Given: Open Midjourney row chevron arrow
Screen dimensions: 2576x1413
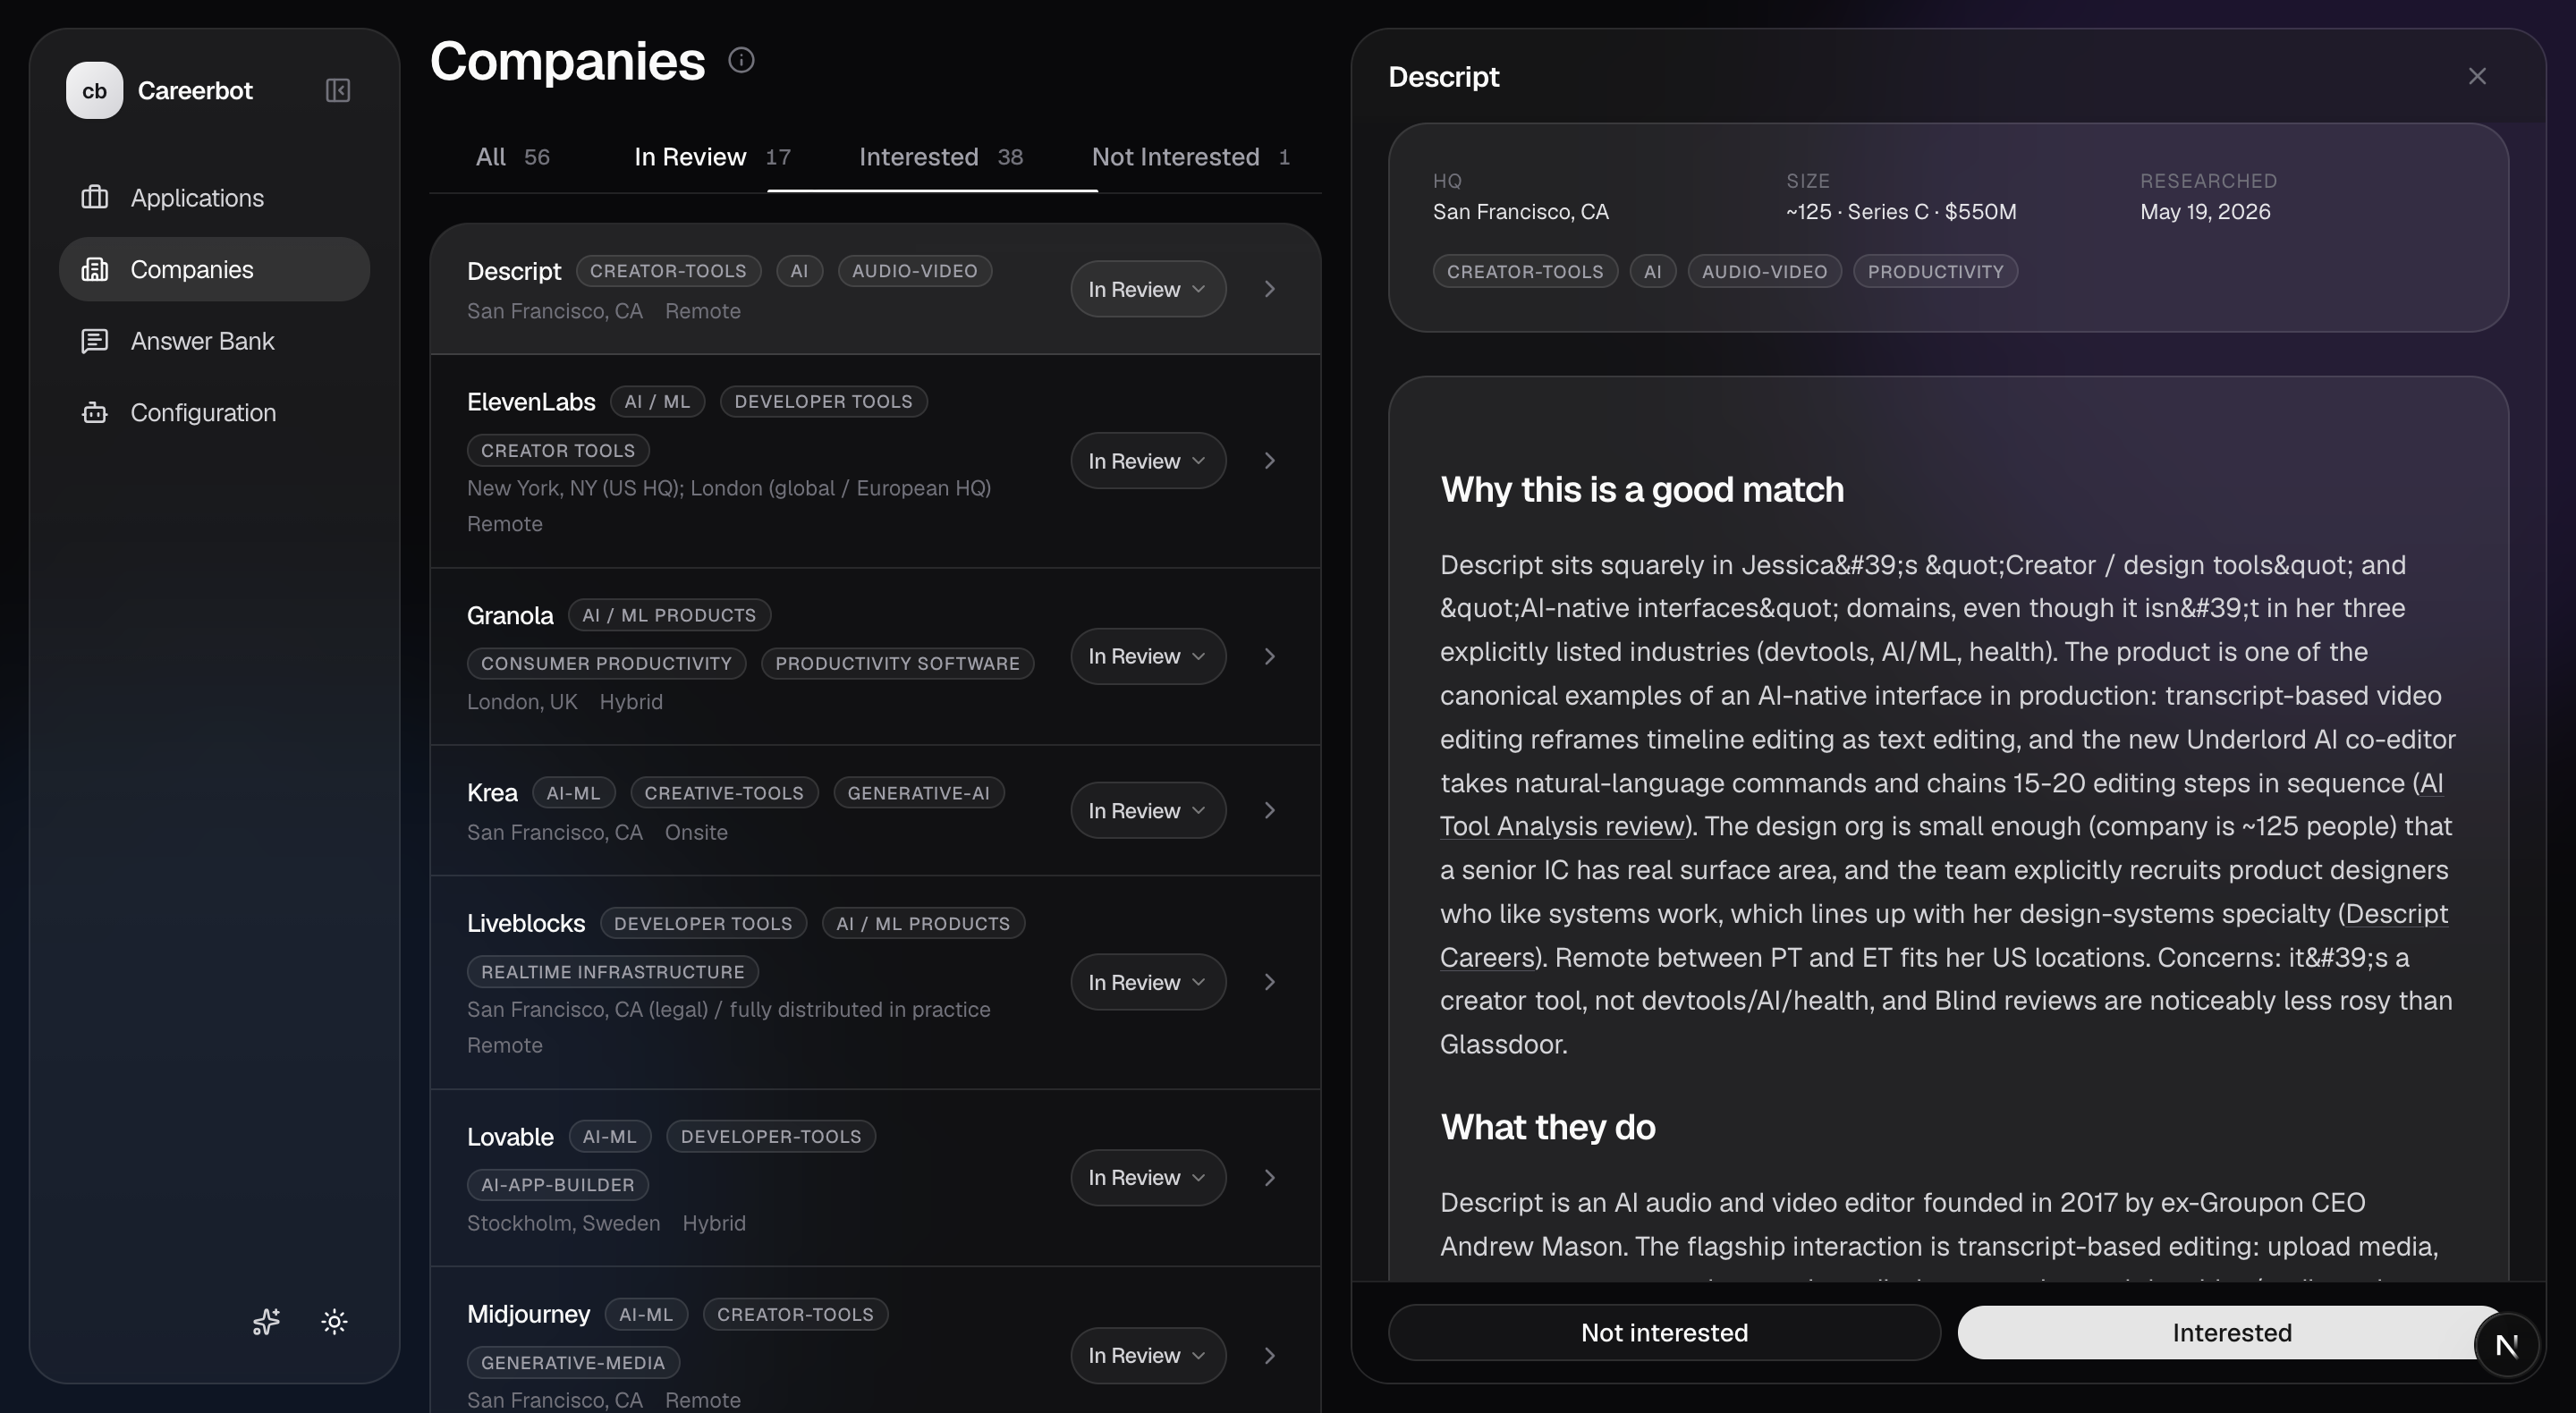Looking at the screenshot, I should click(x=1270, y=1356).
